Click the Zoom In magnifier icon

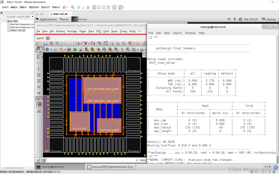(112, 43)
